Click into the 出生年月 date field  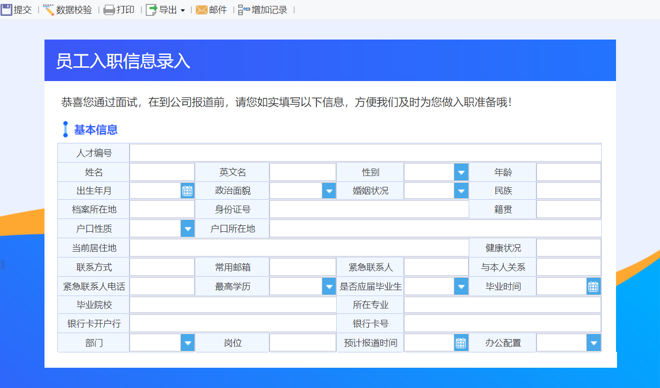(155, 191)
